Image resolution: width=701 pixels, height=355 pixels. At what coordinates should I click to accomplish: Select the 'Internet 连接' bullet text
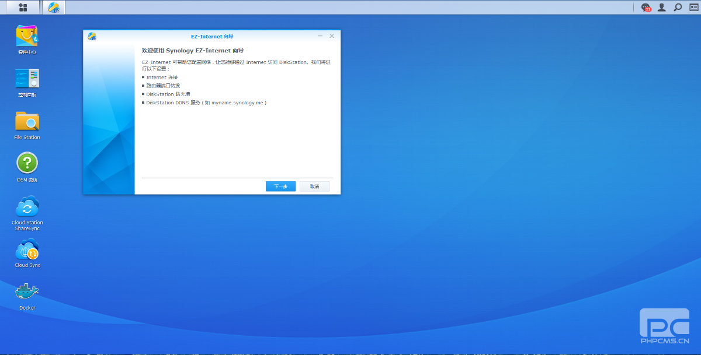pyautogui.click(x=162, y=77)
